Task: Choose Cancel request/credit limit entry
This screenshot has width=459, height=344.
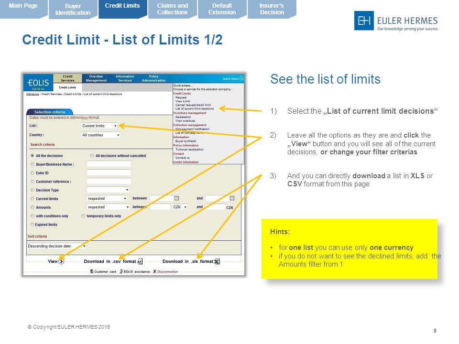Action: coord(193,105)
